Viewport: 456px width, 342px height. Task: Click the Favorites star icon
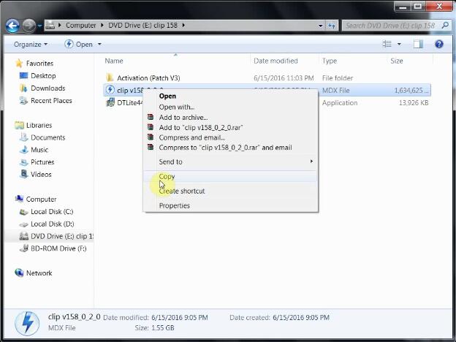19,63
